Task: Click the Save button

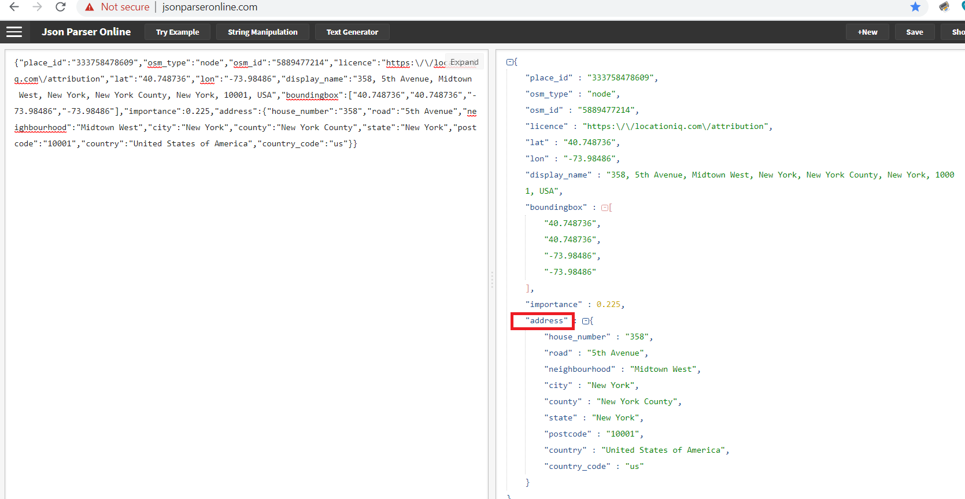Action: pos(914,32)
